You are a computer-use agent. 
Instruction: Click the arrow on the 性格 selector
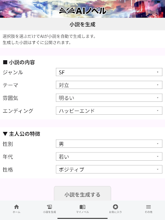158,169
